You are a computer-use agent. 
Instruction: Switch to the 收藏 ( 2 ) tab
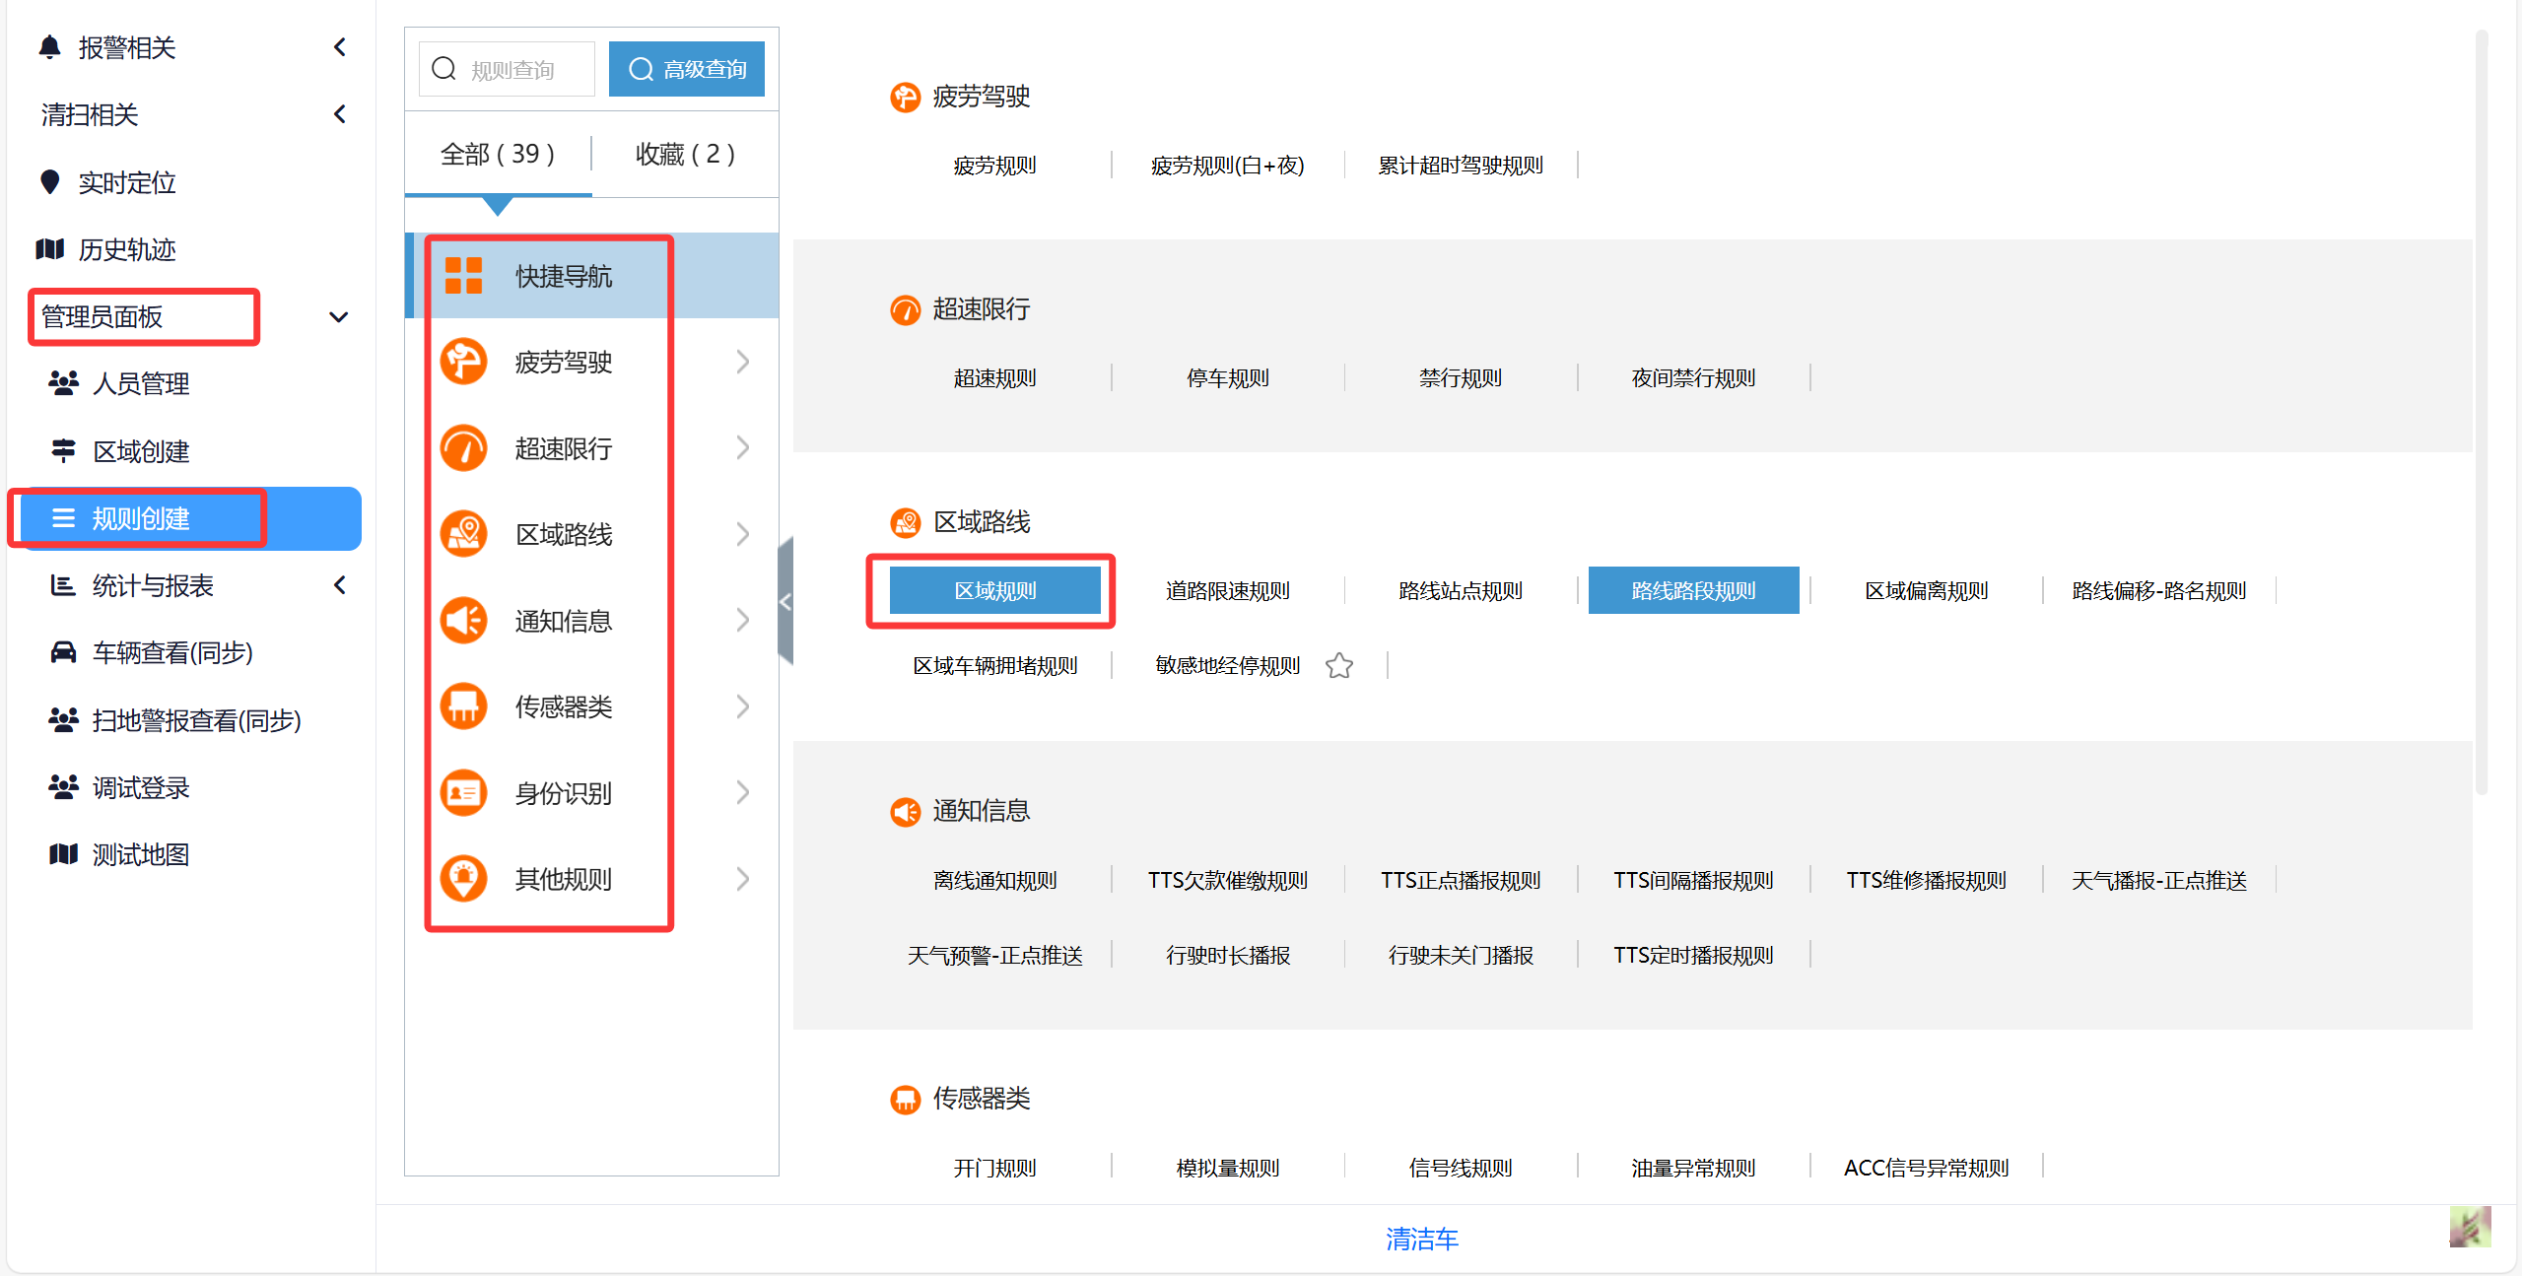tap(684, 154)
